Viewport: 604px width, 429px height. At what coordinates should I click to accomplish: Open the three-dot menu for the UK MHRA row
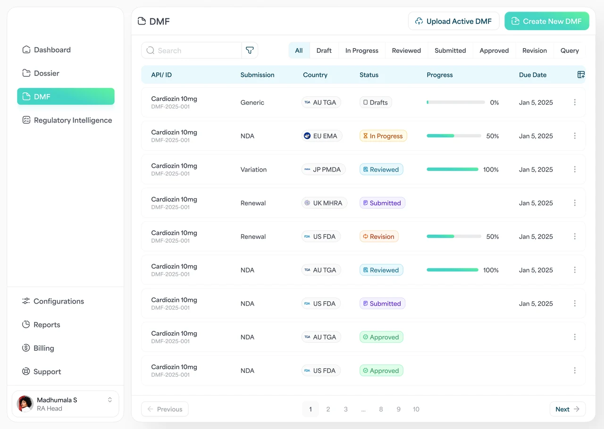pyautogui.click(x=575, y=203)
